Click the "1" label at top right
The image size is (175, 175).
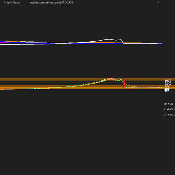click(158, 2)
